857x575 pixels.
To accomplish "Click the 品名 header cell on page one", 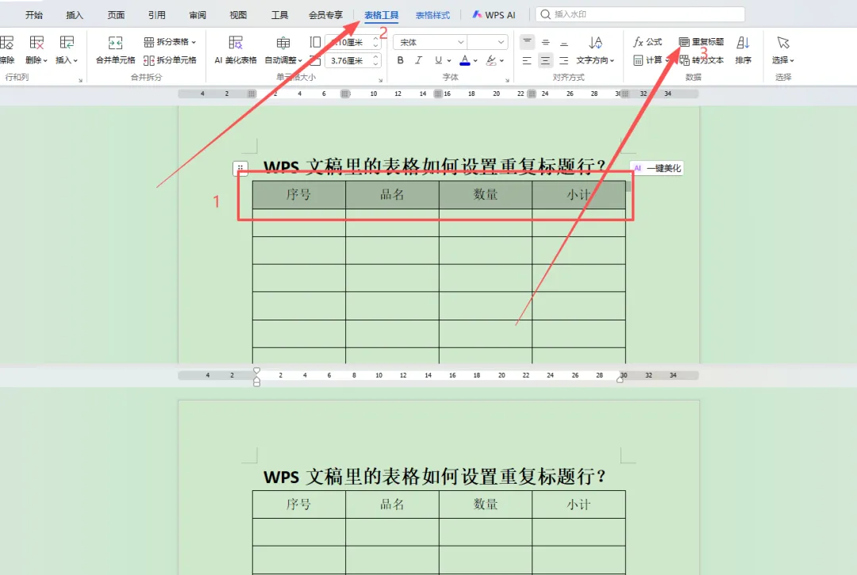I will tap(393, 195).
